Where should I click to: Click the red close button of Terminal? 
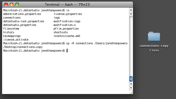[6, 4]
